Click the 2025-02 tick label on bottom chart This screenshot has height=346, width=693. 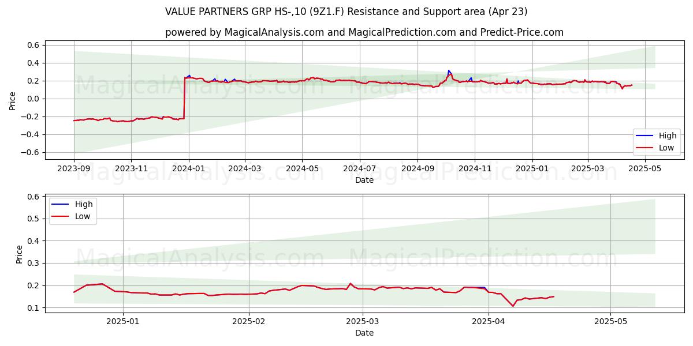point(249,321)
